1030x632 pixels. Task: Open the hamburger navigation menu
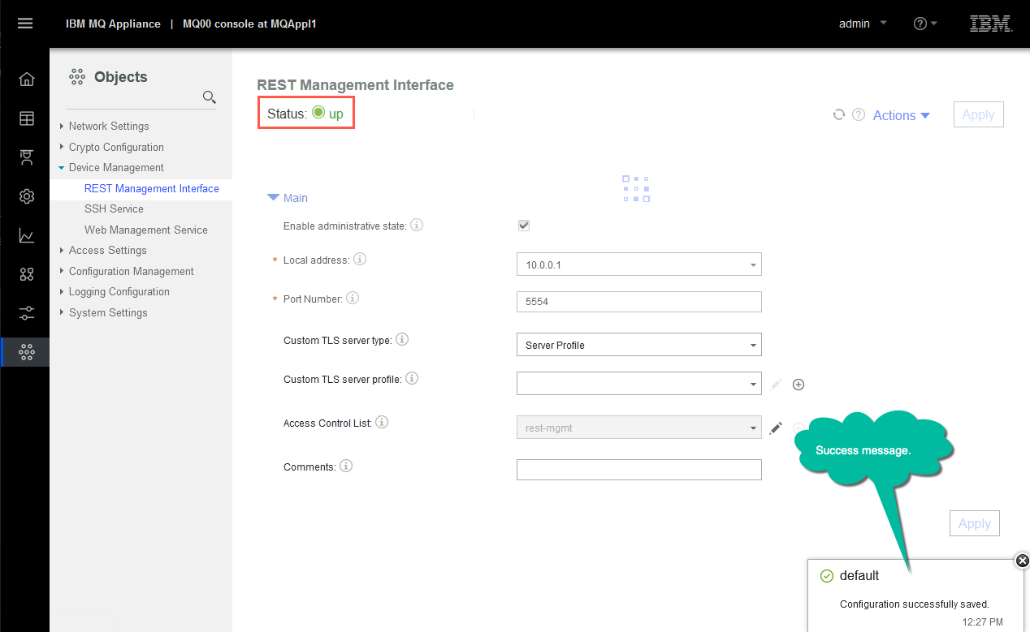(x=25, y=24)
